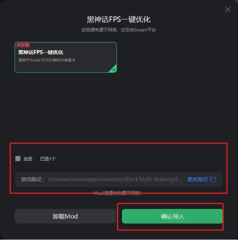This screenshot has width=238, height=240.
Task: Click the card description about Nvidia RTX20 cards
Action: [x=47, y=60]
